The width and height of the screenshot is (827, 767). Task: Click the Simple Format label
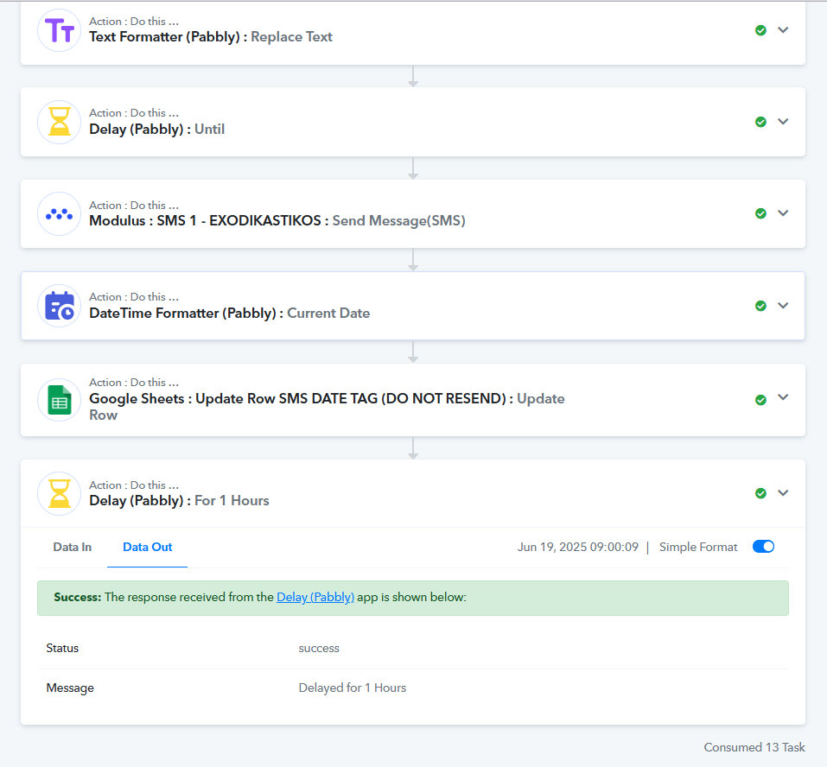point(697,548)
